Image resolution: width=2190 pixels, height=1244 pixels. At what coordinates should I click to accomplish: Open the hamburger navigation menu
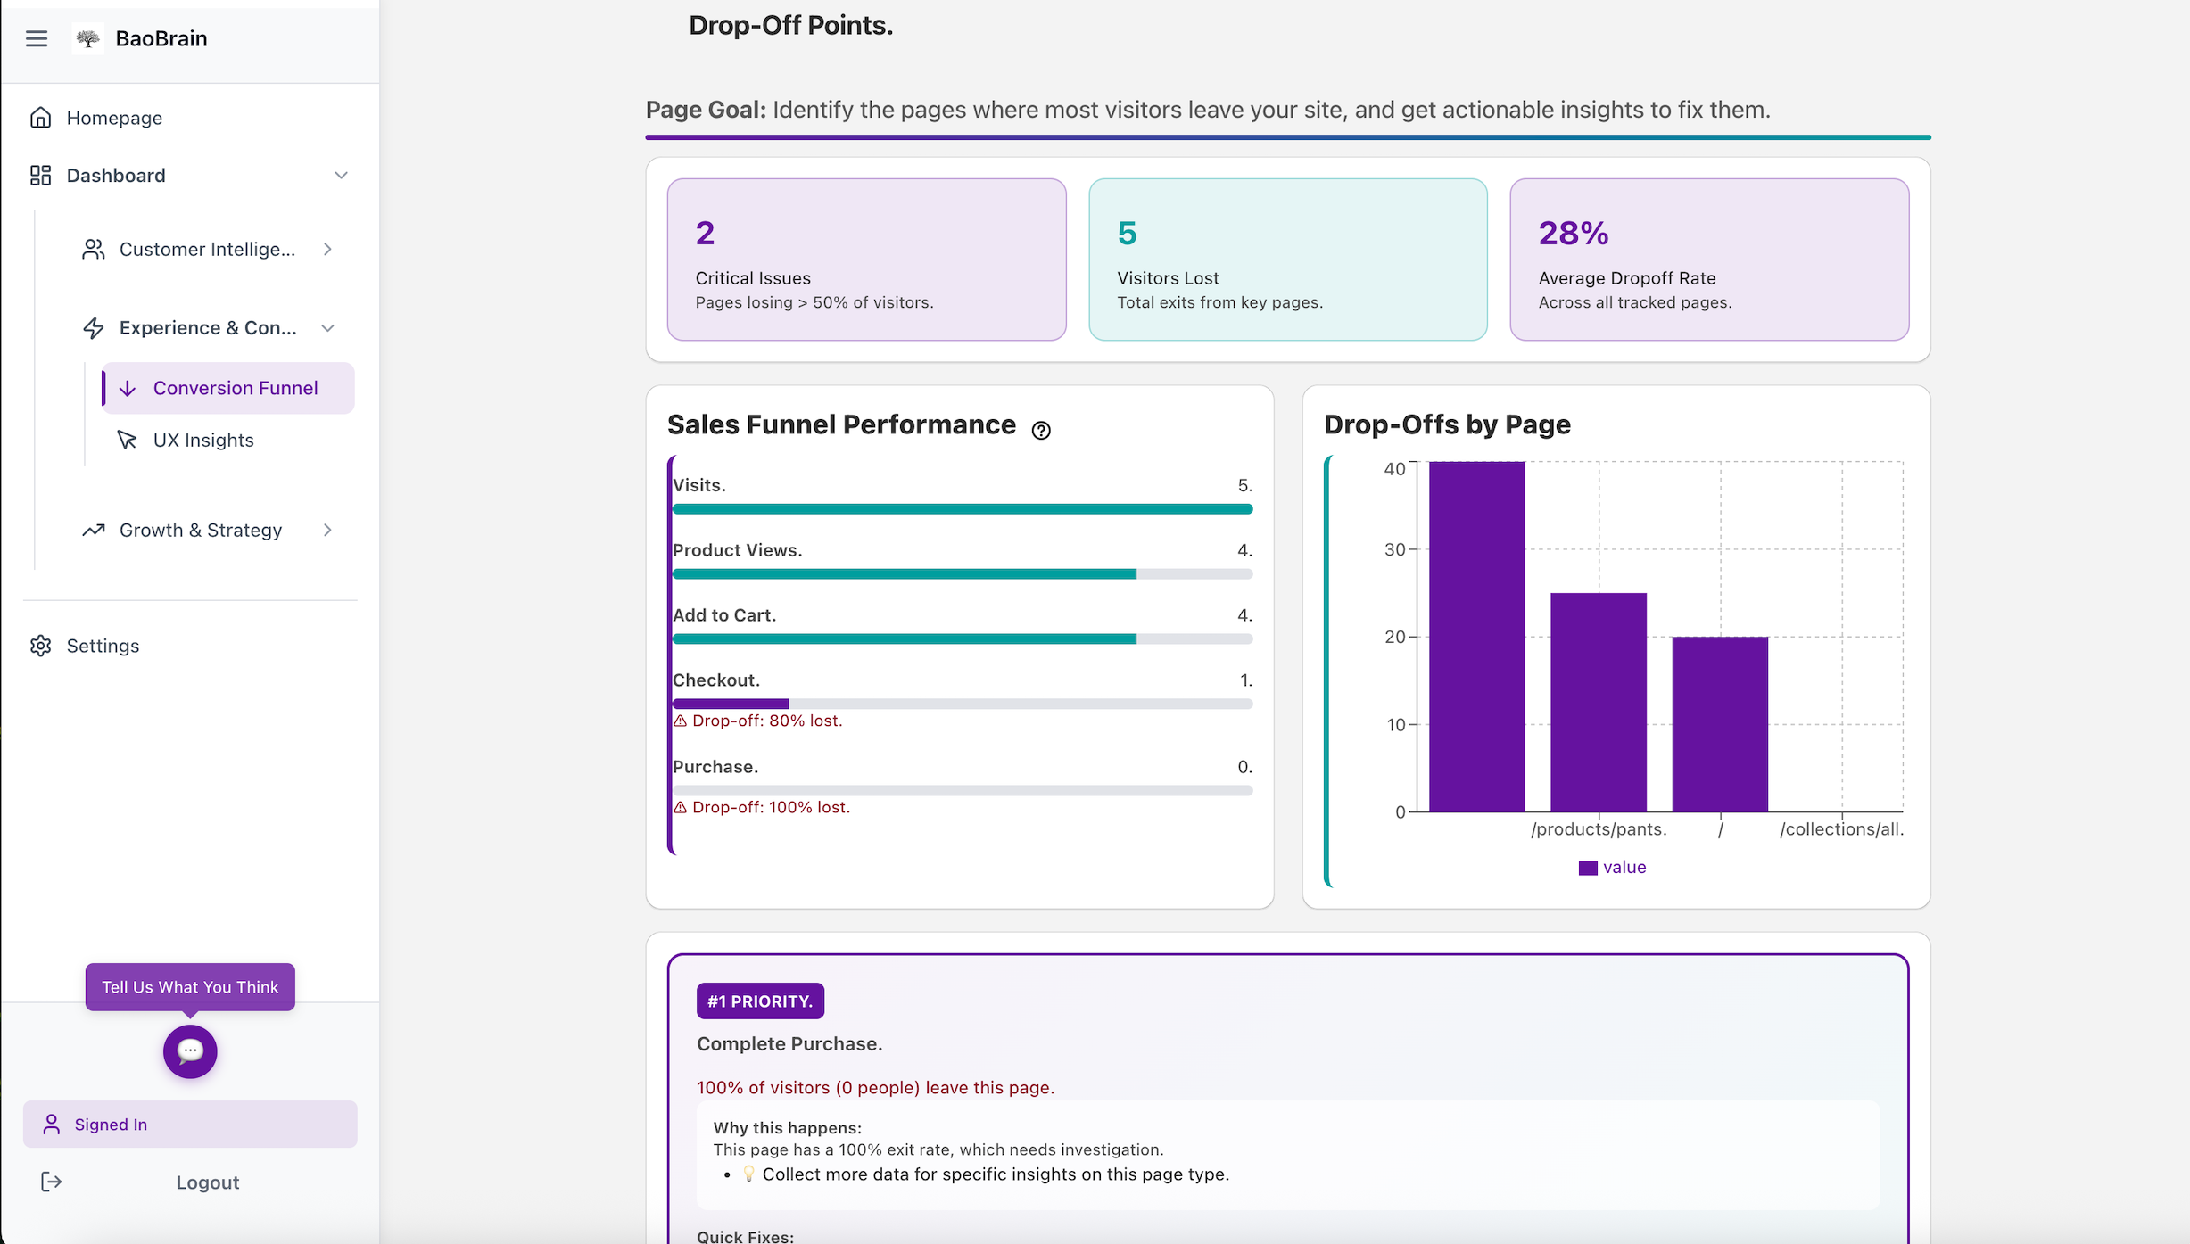tap(37, 38)
